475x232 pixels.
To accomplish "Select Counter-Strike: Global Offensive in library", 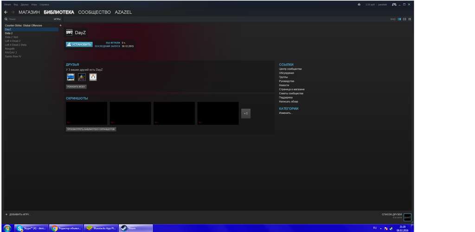I will pyautogui.click(x=23, y=26).
